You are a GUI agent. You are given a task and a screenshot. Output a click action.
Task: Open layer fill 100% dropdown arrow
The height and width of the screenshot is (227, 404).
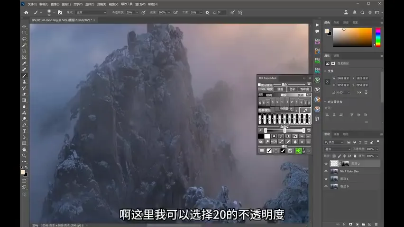(x=377, y=156)
